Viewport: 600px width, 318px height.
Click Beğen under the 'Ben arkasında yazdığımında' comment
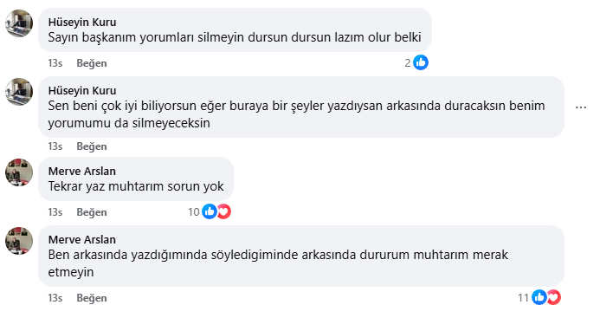92,298
